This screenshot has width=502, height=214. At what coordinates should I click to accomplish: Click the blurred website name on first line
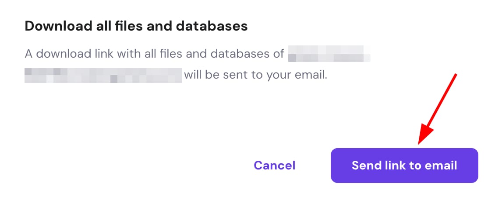pos(329,55)
